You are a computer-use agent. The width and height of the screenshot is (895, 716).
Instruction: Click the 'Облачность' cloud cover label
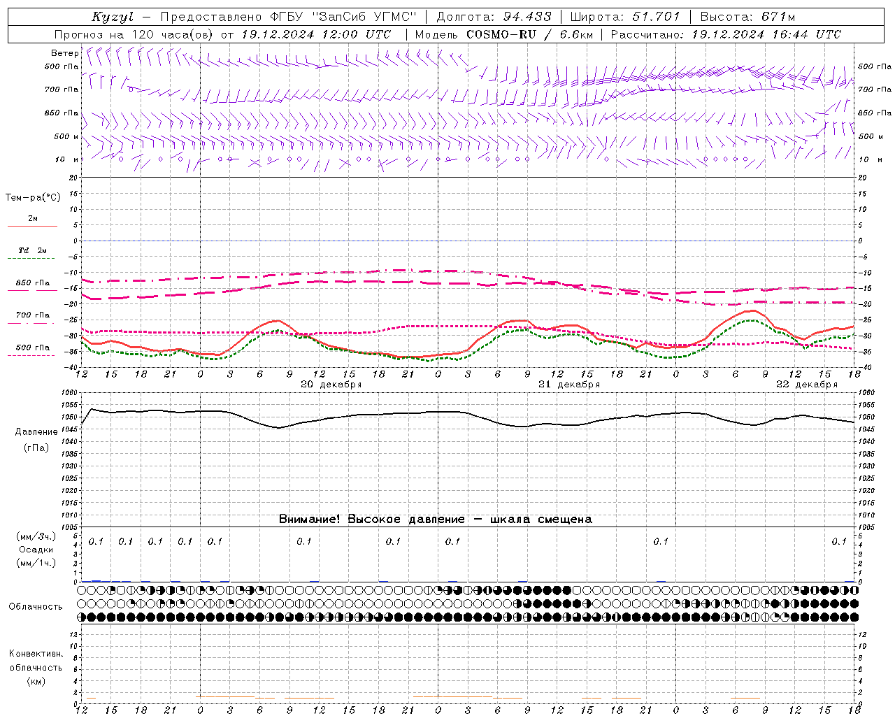(x=36, y=606)
